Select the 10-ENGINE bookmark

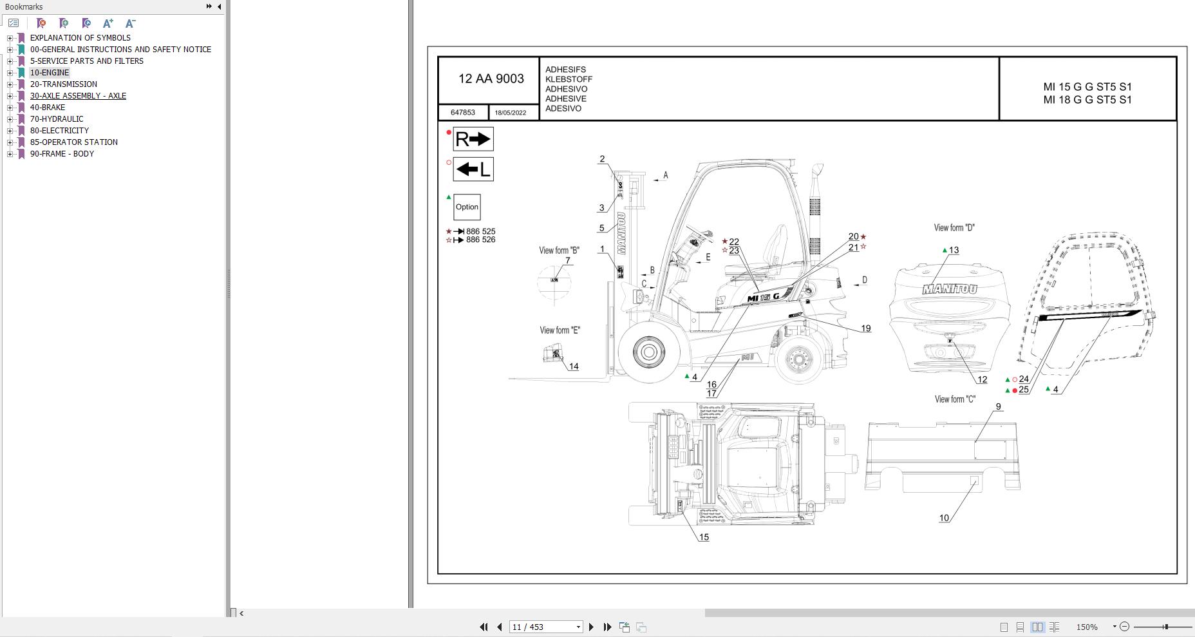coord(49,73)
